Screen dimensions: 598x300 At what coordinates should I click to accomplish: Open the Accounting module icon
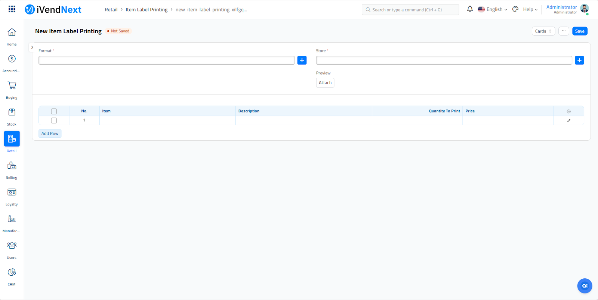tap(12, 59)
